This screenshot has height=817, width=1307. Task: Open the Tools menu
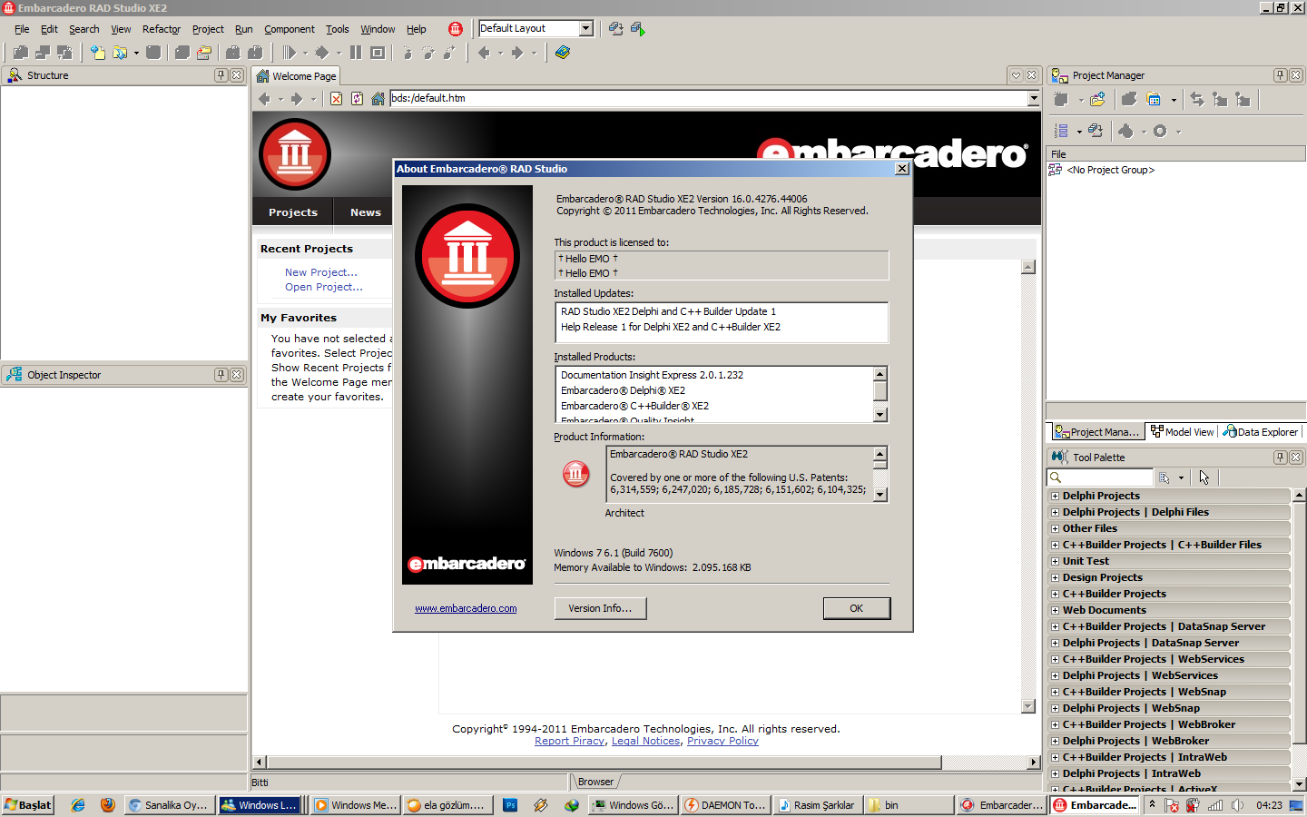click(x=338, y=29)
